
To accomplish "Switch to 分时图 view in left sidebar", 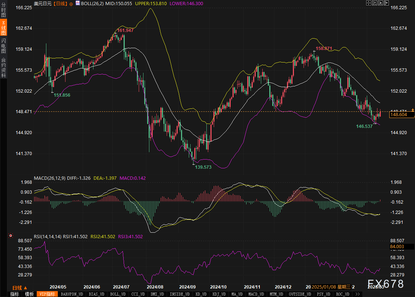I will click(x=3, y=12).
